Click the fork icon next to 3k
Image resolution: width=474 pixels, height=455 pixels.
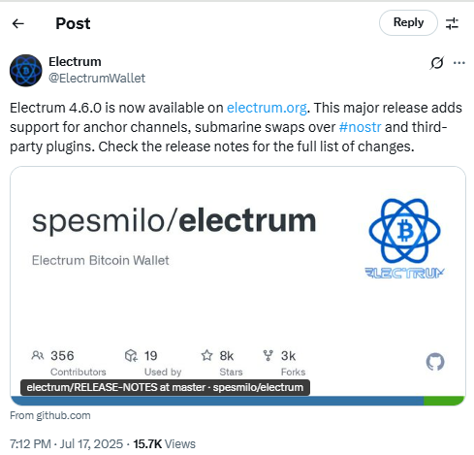(268, 355)
